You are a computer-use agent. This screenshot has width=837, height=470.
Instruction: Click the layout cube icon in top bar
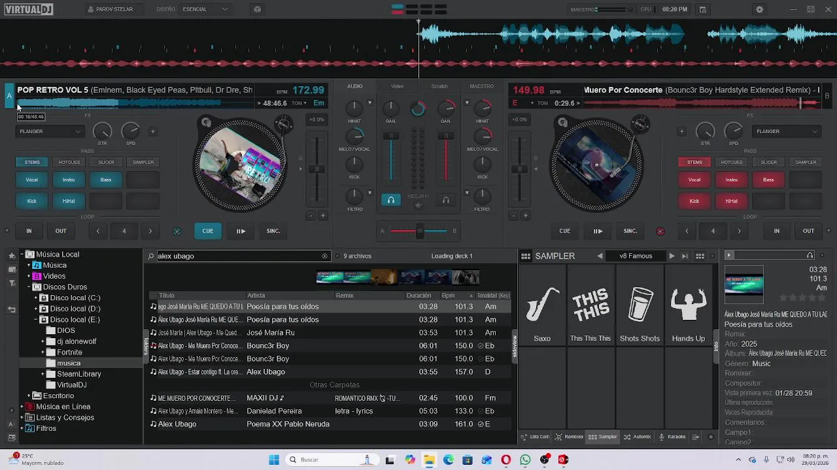(x=257, y=9)
